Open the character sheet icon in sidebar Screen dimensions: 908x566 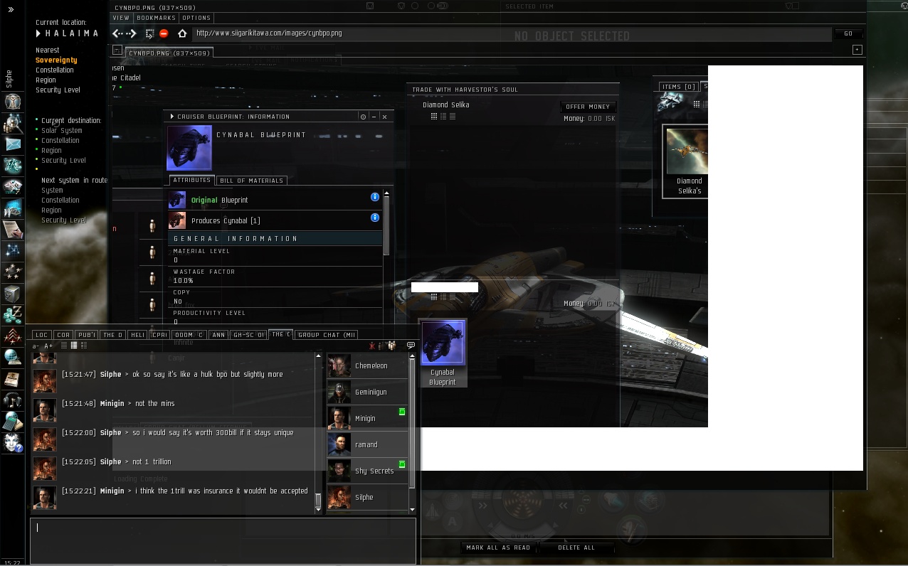[12, 102]
